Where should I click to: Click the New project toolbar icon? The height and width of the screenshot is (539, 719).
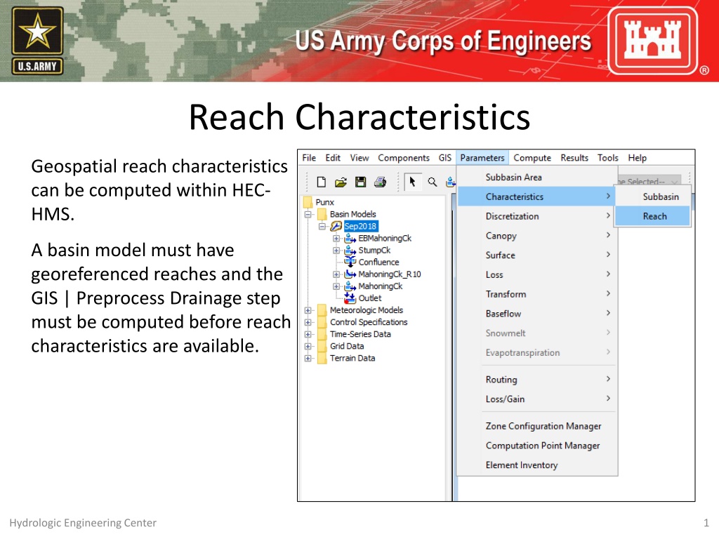[322, 182]
